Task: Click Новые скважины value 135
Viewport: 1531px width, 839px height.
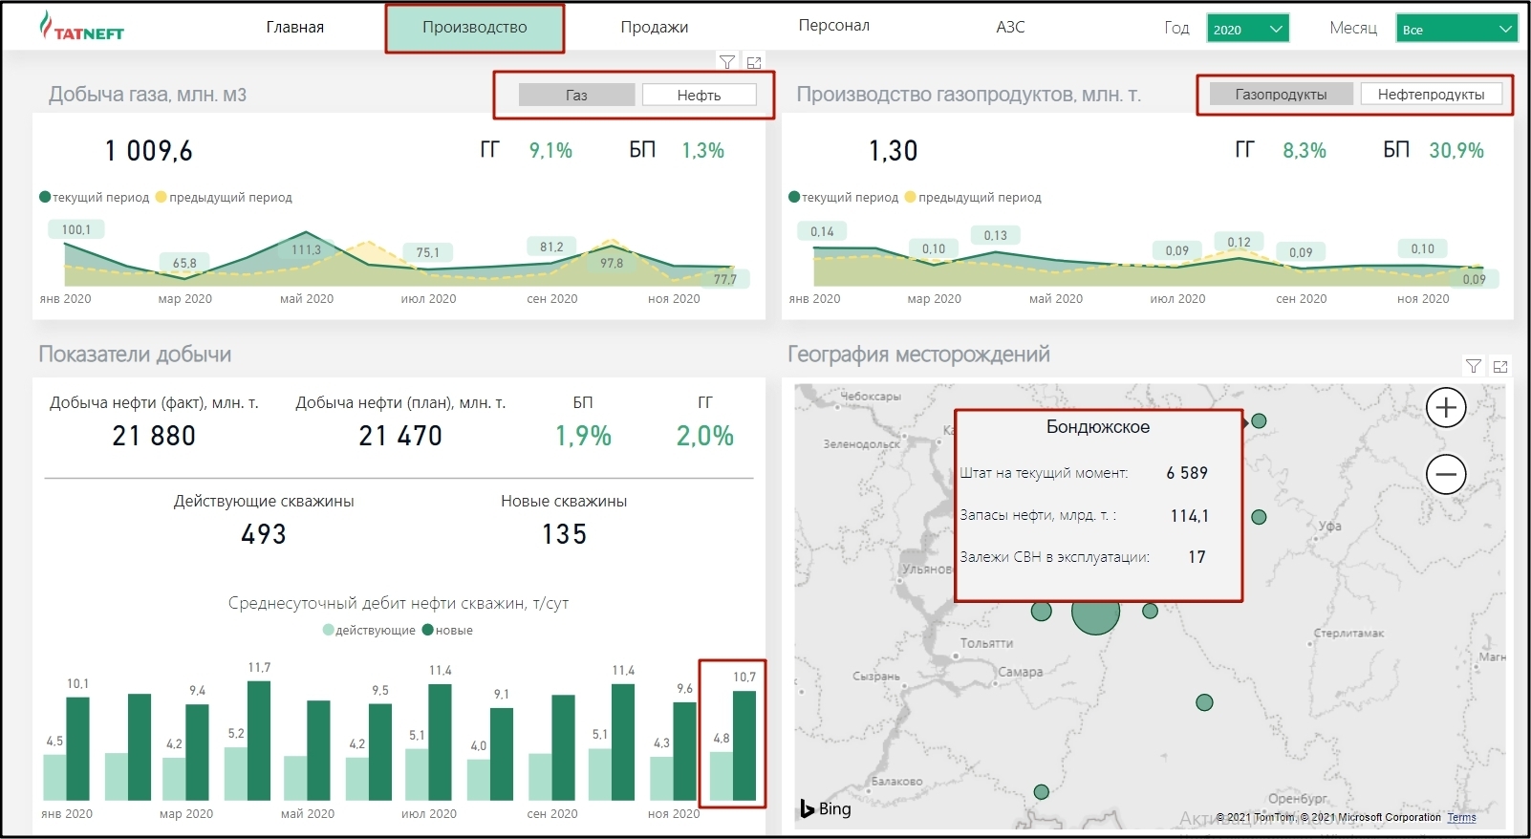Action: coord(564,534)
